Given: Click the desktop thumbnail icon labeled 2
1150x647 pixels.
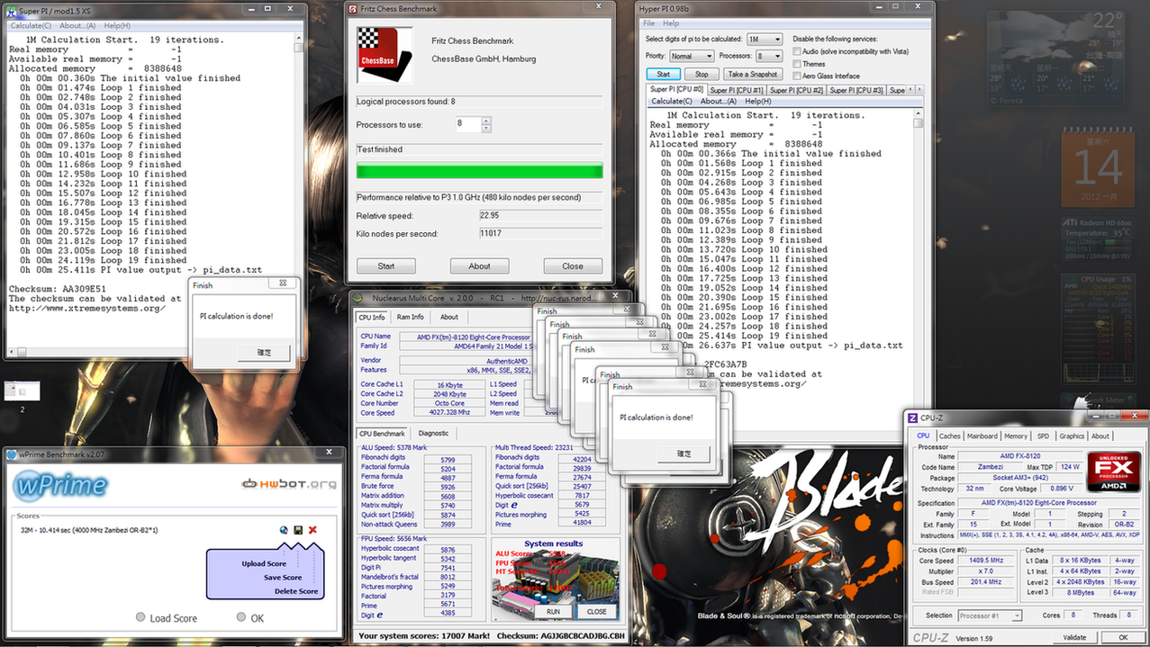Looking at the screenshot, I should (23, 391).
